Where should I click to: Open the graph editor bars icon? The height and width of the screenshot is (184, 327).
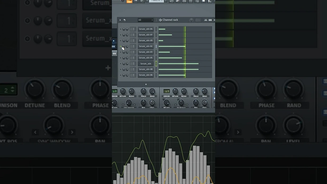(x=206, y=20)
